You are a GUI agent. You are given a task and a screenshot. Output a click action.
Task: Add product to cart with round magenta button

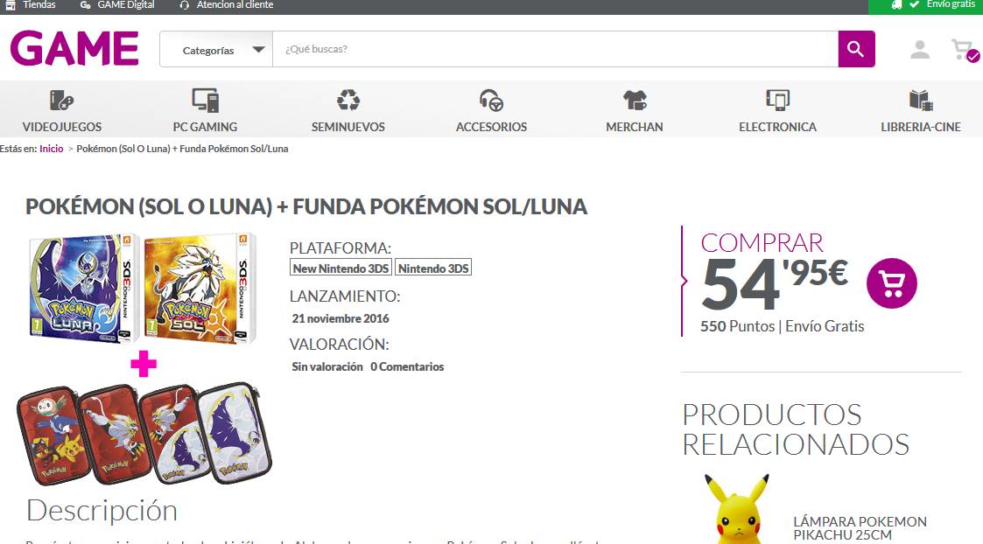click(x=891, y=283)
